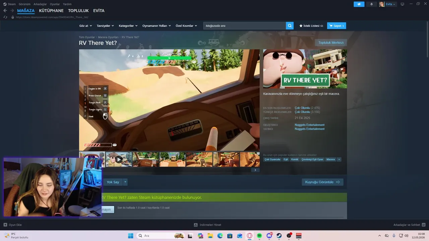
Task: Click Kuyruğu Görüntüle button
Action: pos(322,182)
